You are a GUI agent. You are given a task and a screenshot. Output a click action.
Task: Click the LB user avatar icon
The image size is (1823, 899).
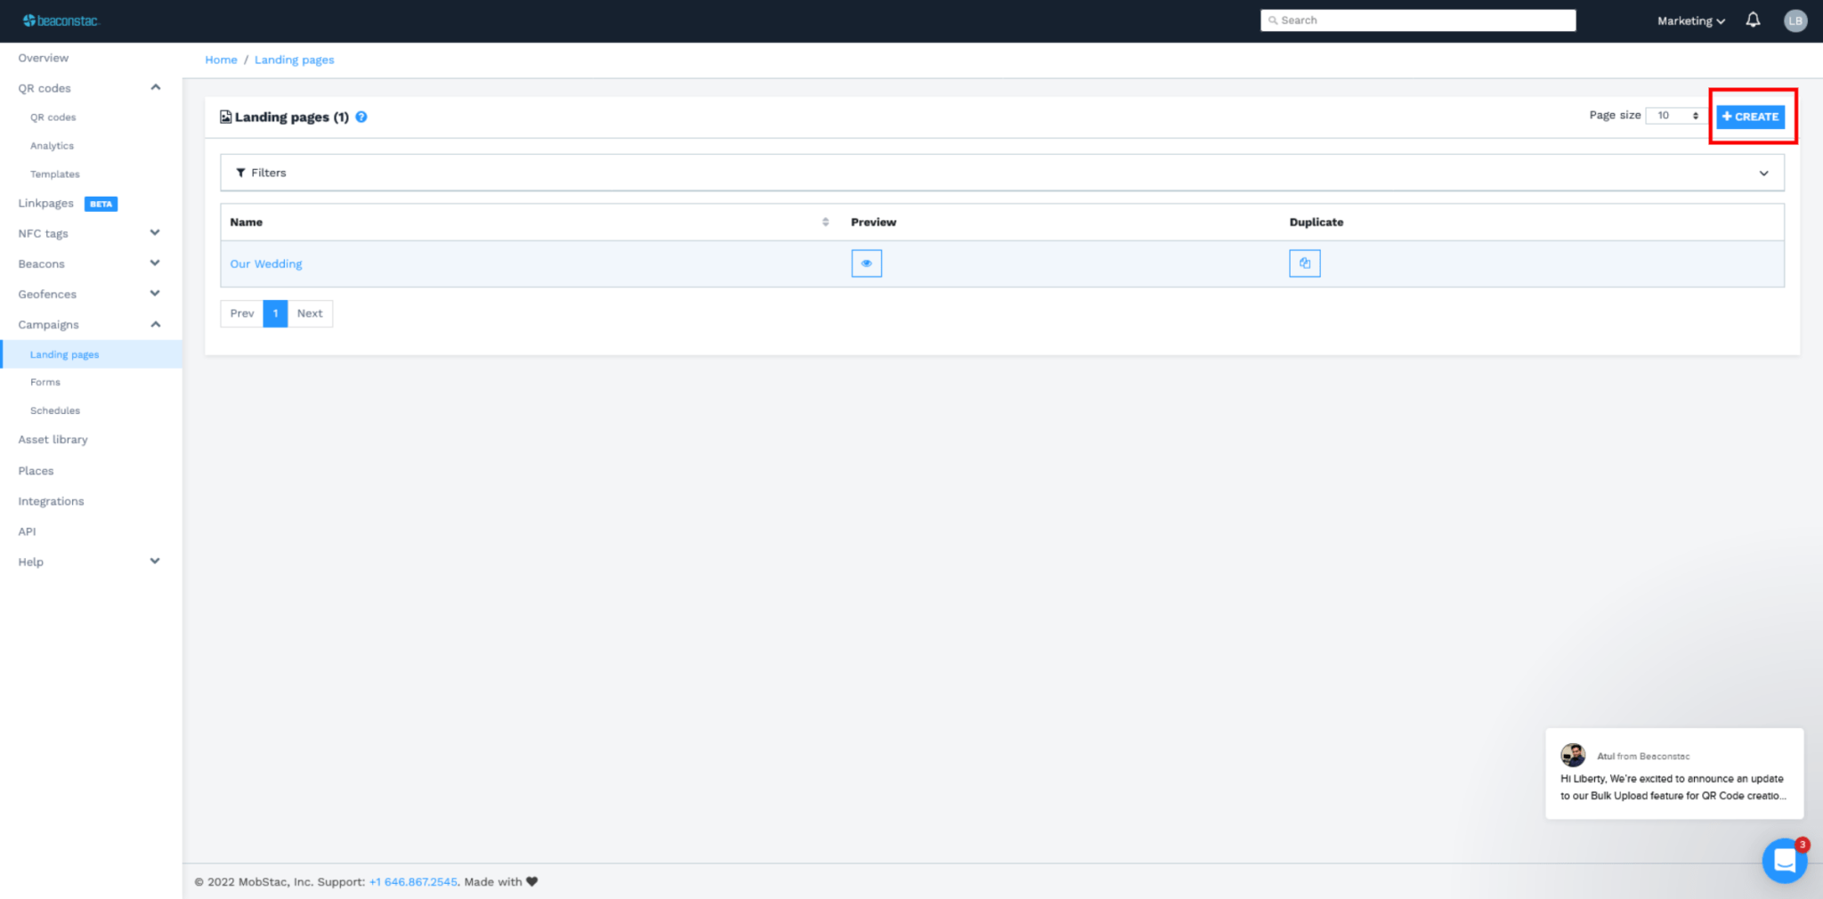click(1795, 20)
